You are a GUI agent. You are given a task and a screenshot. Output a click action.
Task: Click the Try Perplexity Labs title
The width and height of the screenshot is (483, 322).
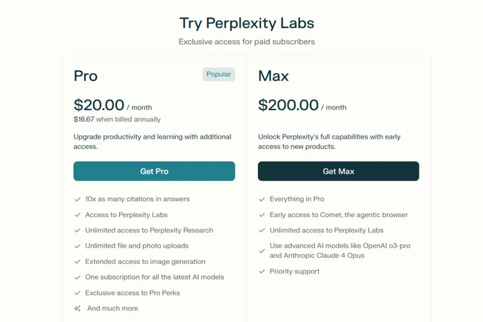(x=246, y=23)
